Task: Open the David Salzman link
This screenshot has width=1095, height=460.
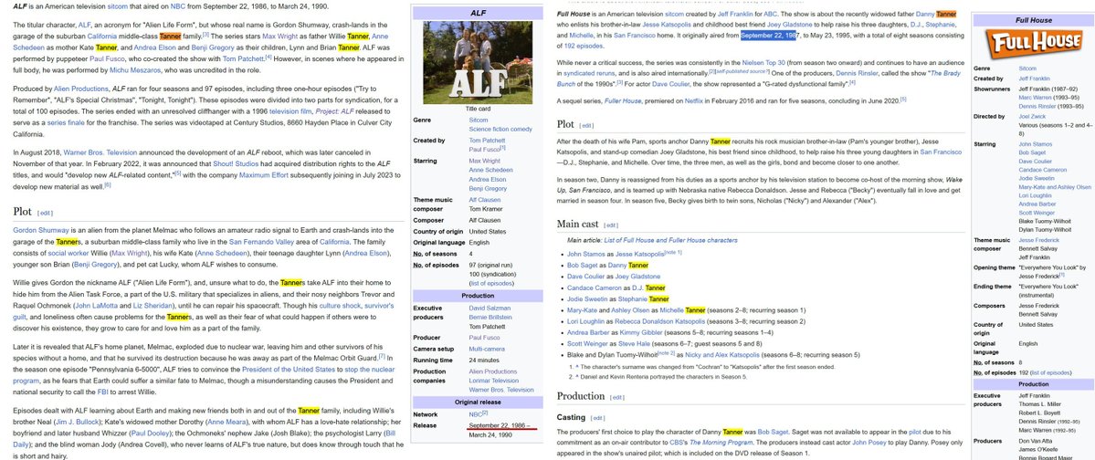Action: [490, 308]
